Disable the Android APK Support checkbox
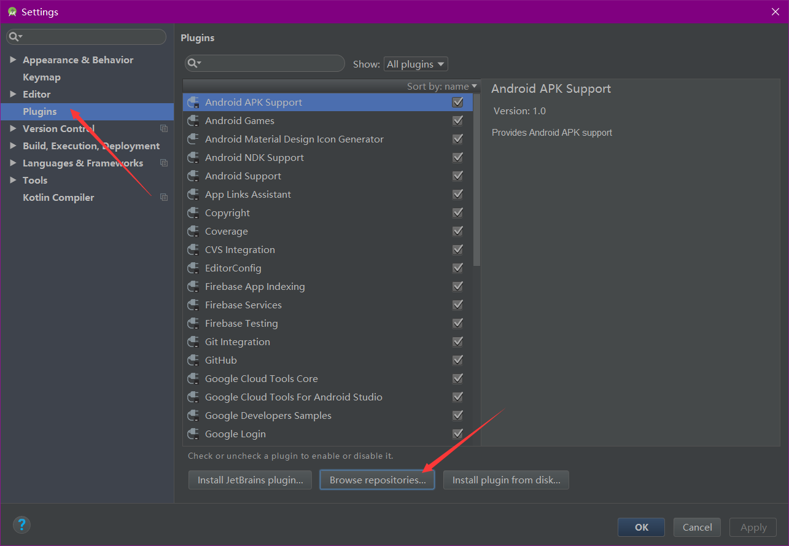This screenshot has width=789, height=546. [x=457, y=102]
